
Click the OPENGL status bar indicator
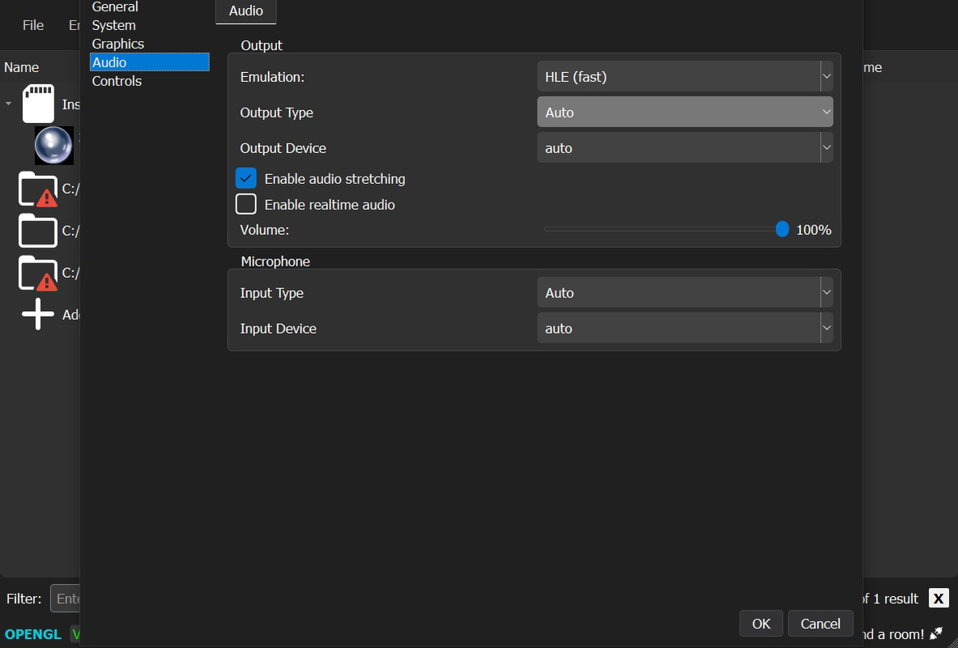(x=33, y=634)
